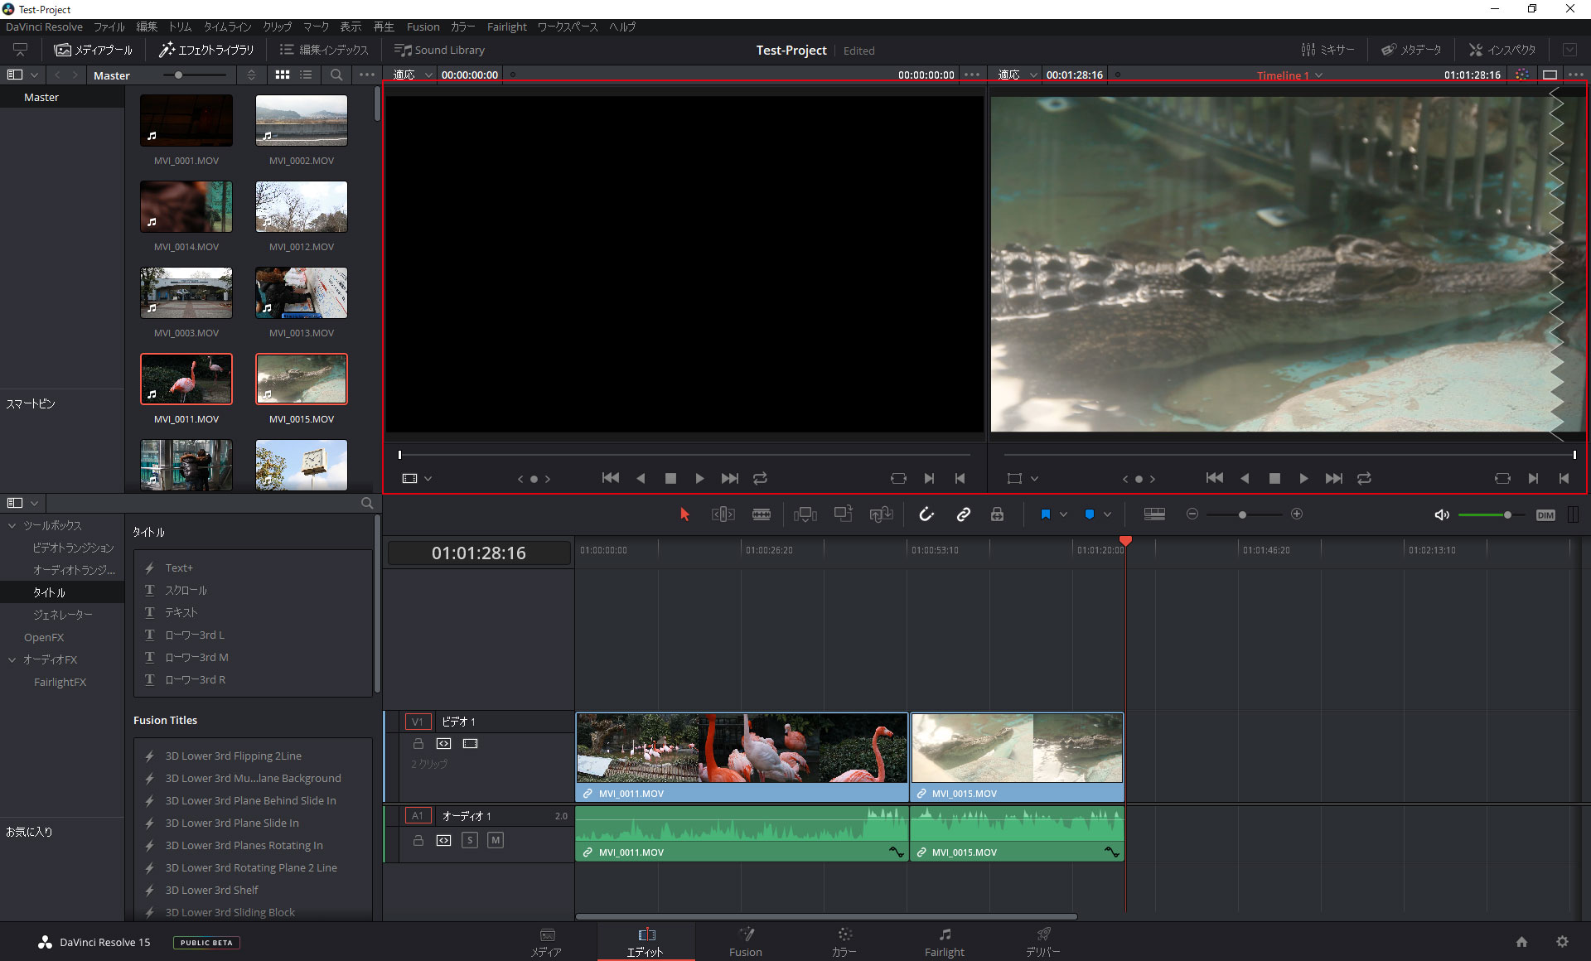Open the ファイル menu
1591x961 pixels.
click(x=109, y=27)
